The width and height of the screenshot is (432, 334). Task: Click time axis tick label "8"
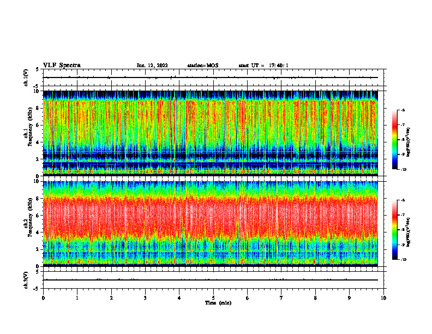(x=315, y=298)
